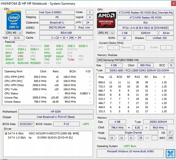Expand the Samsung M471B5173DB0-YK0 memory module dropdown
176x160 pixels.
click(135, 60)
